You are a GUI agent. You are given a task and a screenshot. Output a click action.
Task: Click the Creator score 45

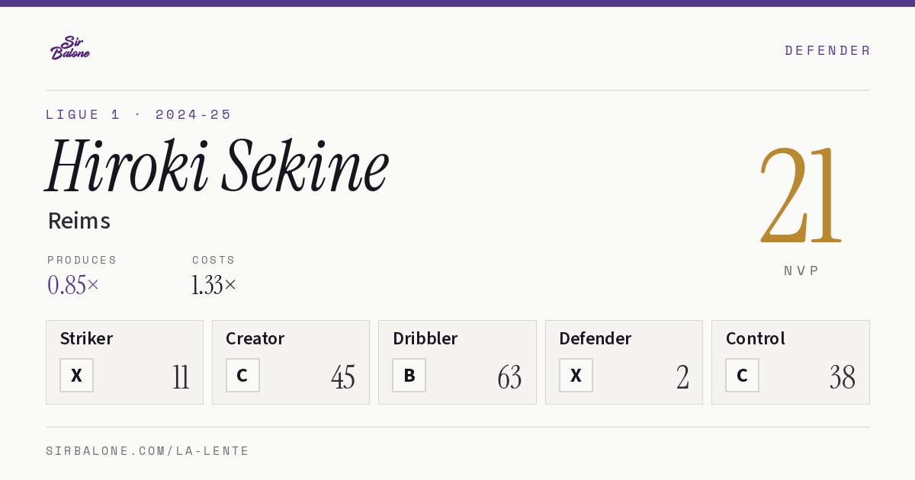click(x=343, y=377)
